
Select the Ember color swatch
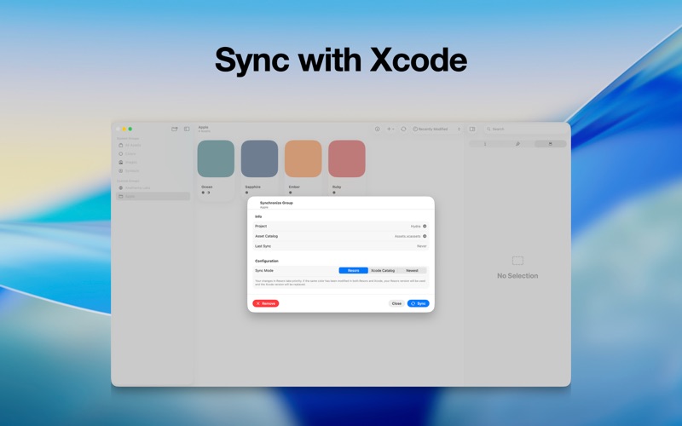[303, 158]
